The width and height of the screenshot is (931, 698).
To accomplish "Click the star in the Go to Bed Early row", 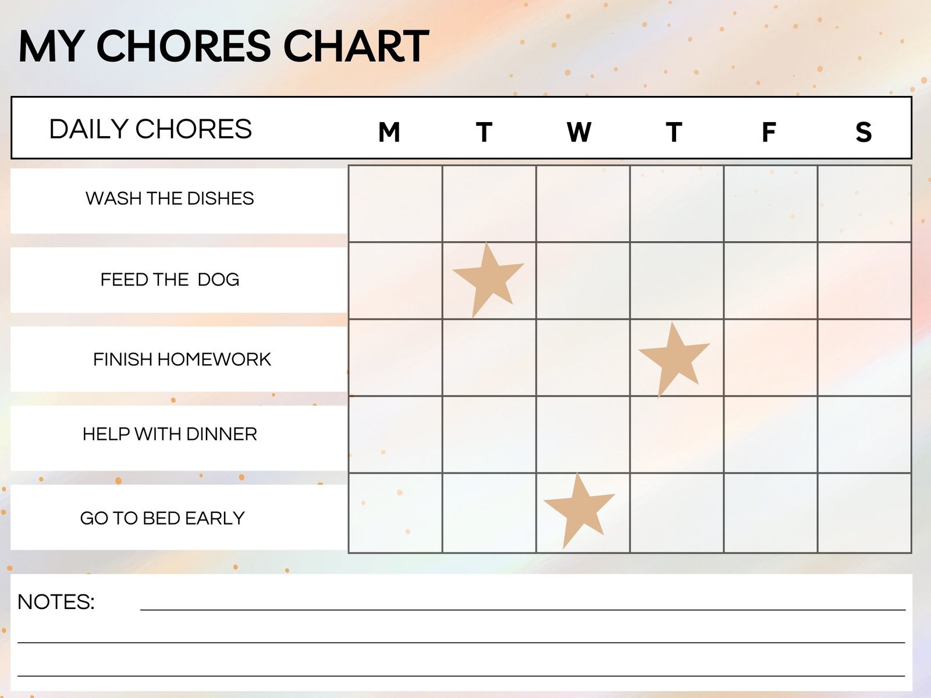I will coord(579,509).
